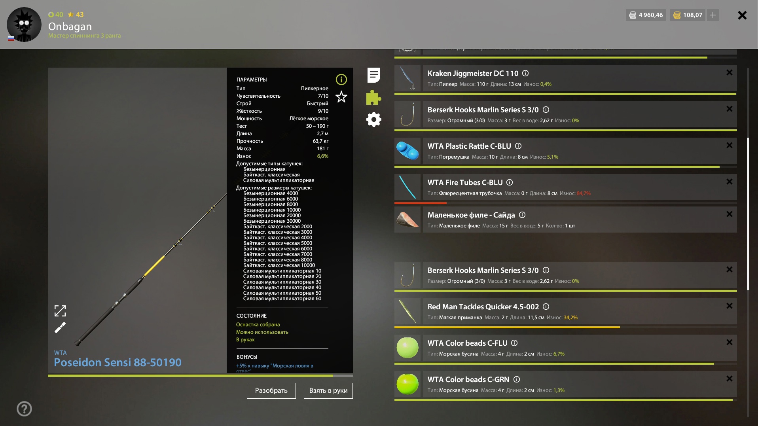This screenshot has height=426, width=758.
Task: Open help question mark icon
Action: (25, 409)
